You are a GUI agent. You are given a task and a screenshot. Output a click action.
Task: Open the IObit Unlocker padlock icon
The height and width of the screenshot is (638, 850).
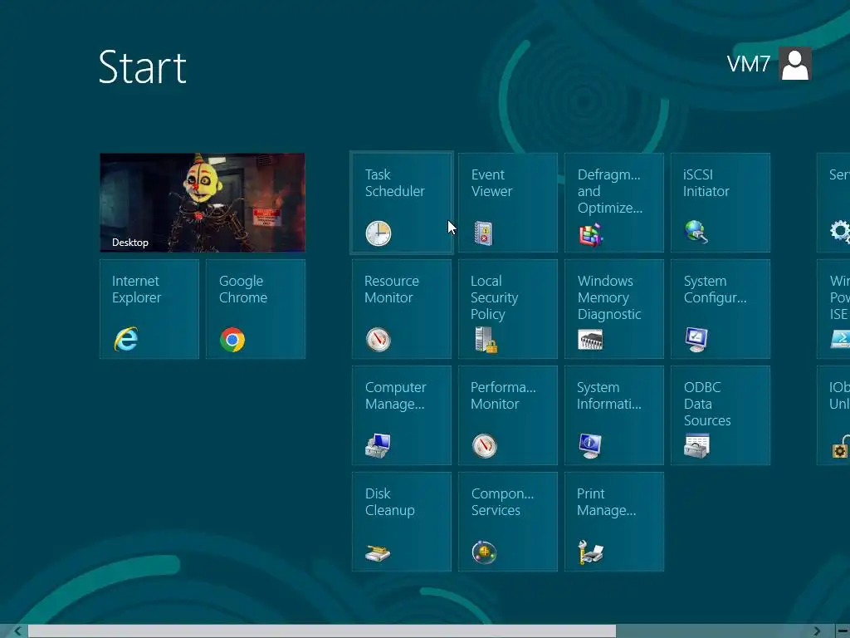pyautogui.click(x=840, y=447)
